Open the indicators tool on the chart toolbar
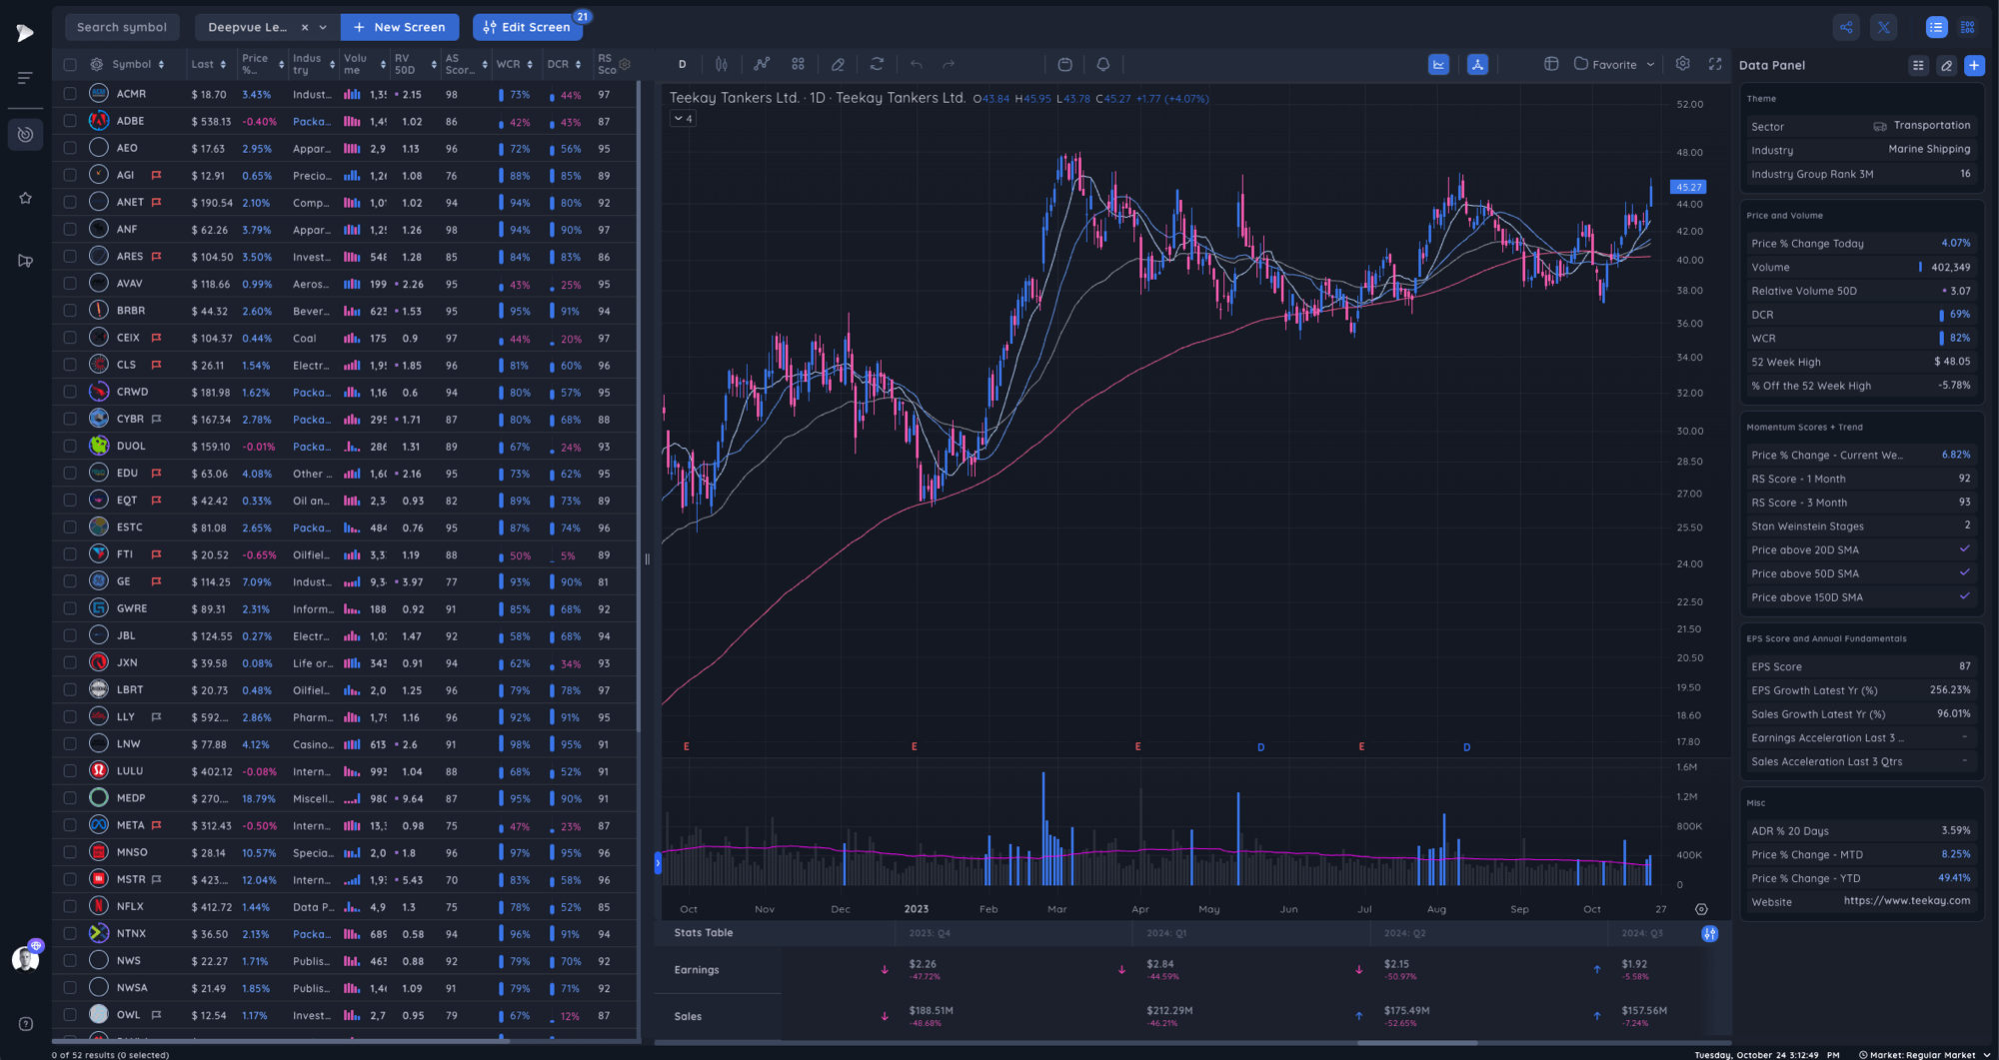 click(x=762, y=64)
